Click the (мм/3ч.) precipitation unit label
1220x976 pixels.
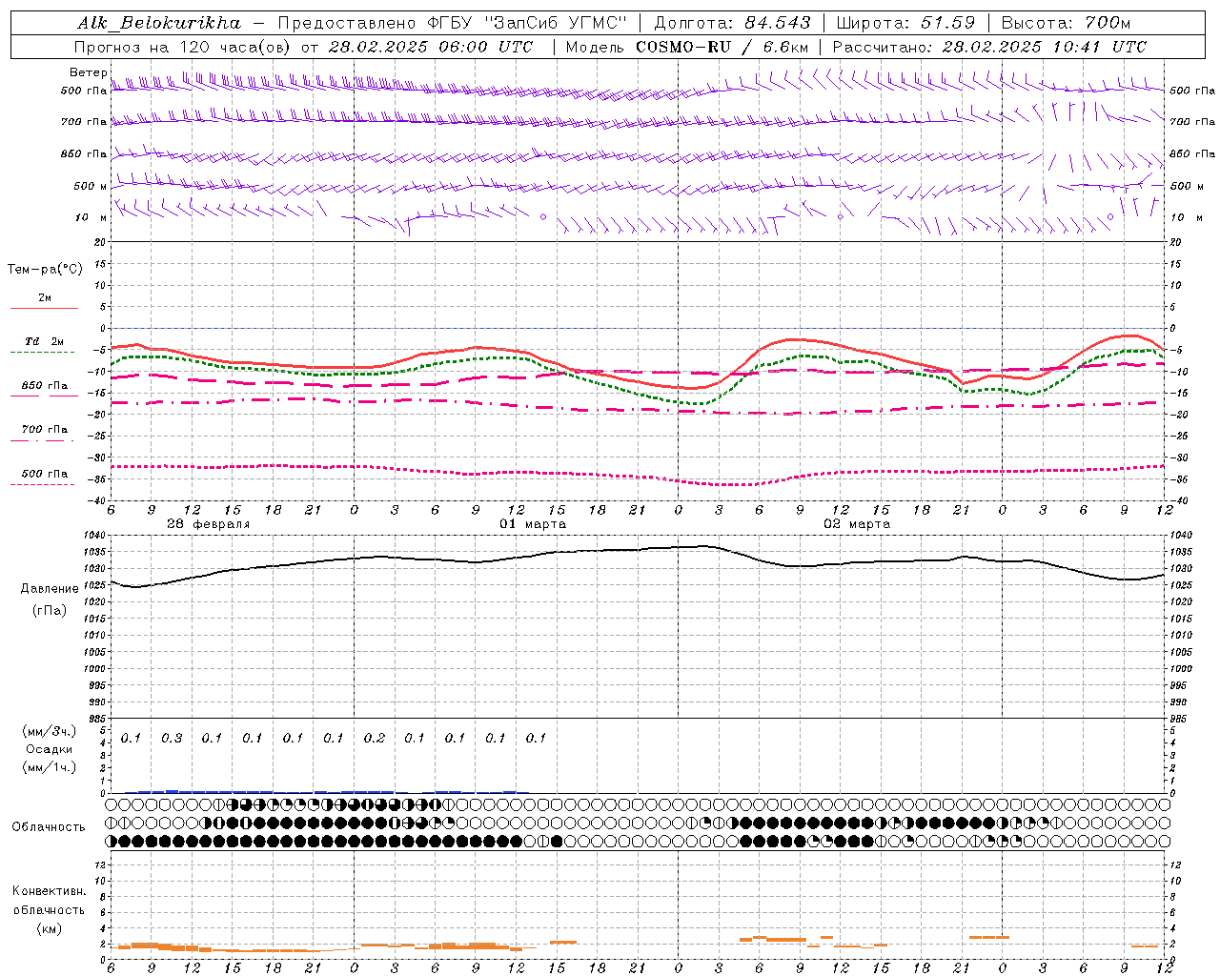coord(50,731)
